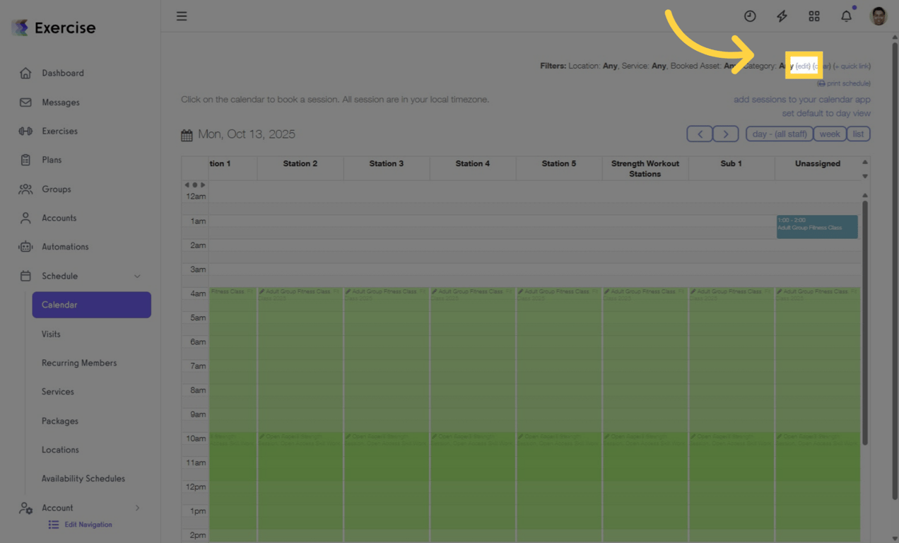
Task: Check notifications via the bell icon
Action: [845, 16]
